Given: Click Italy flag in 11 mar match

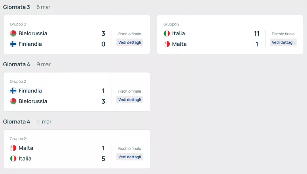Looking at the screenshot, I should [13, 159].
